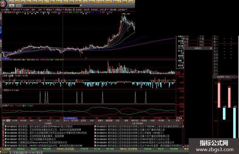Open the 2014/04/29 1-3月每股收益 news item
This screenshot has width=239, height=154.
click(44, 146)
